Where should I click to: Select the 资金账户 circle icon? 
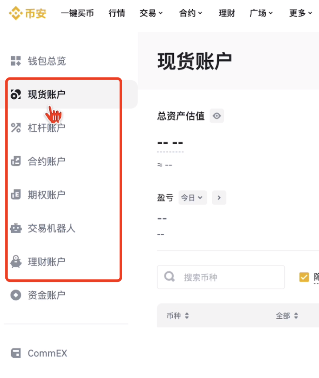(16, 295)
